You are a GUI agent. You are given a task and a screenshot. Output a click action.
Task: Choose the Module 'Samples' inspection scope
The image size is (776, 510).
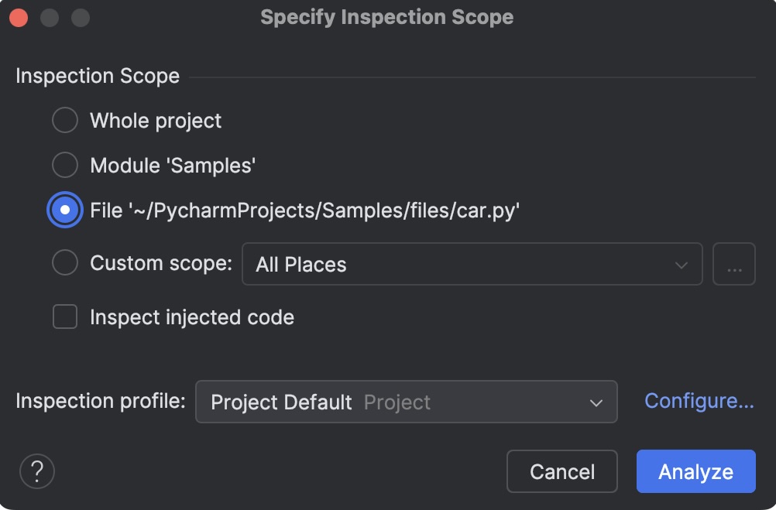(65, 165)
